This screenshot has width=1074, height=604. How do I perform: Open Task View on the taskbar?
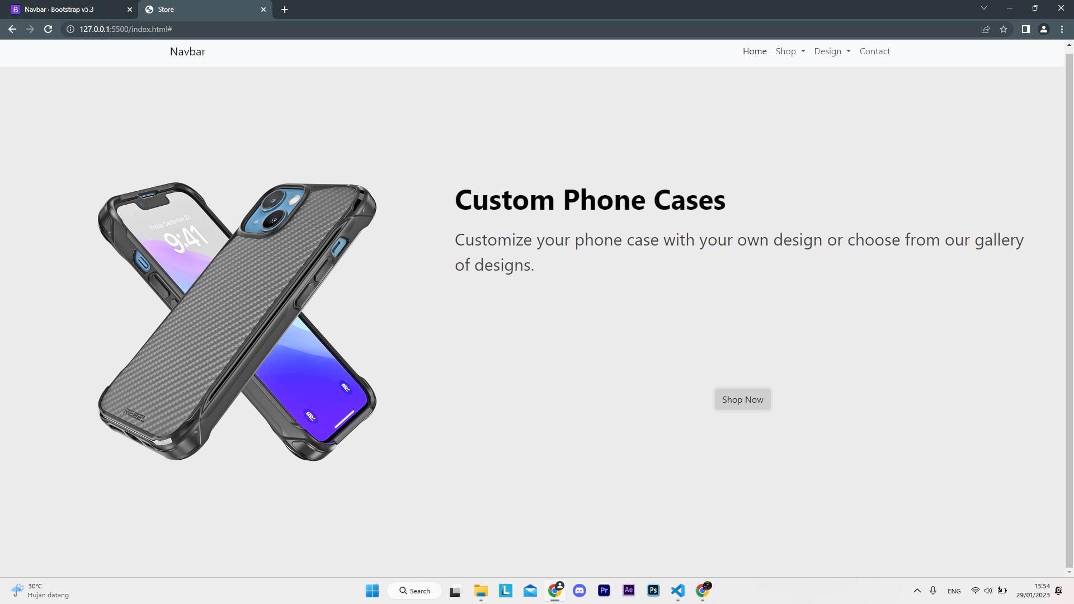455,591
